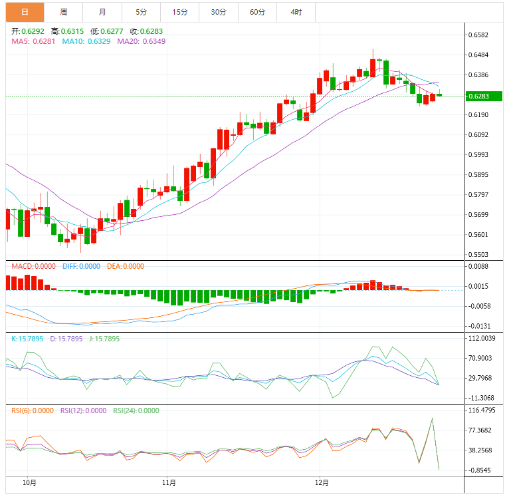Click the 10月 date axis label
Viewport: 507px width, 499px height.
[x=29, y=483]
